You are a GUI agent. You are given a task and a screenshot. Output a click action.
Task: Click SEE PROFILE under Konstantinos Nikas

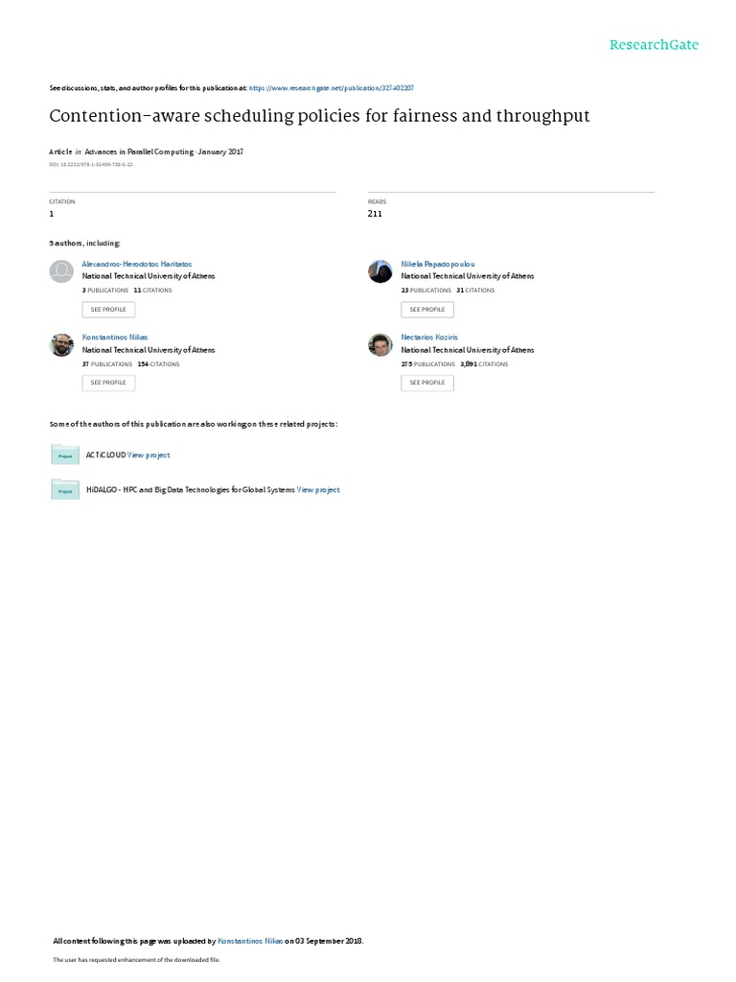pyautogui.click(x=108, y=383)
